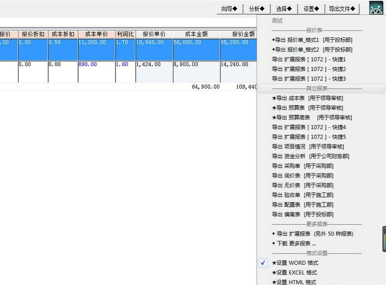Select the 95,200.00 quote amount cell
The image size is (386, 285).
tap(239, 49)
